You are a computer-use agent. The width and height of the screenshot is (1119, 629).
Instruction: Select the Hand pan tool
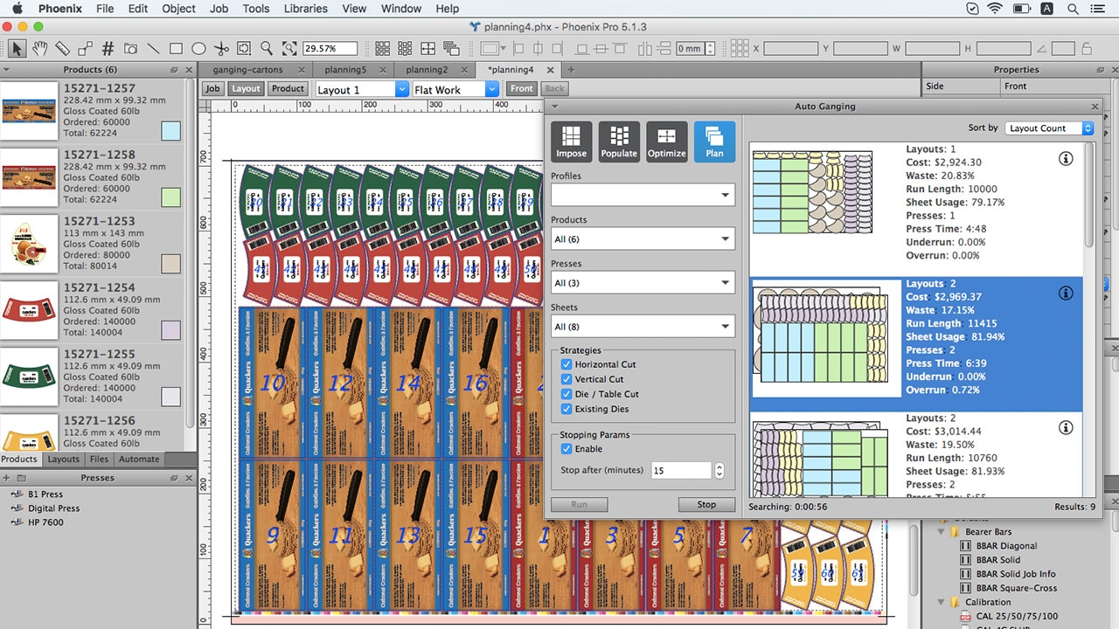point(40,49)
